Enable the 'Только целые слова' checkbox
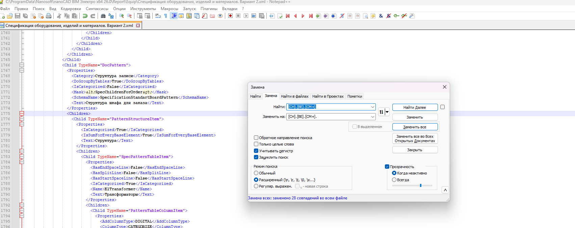 256,144
